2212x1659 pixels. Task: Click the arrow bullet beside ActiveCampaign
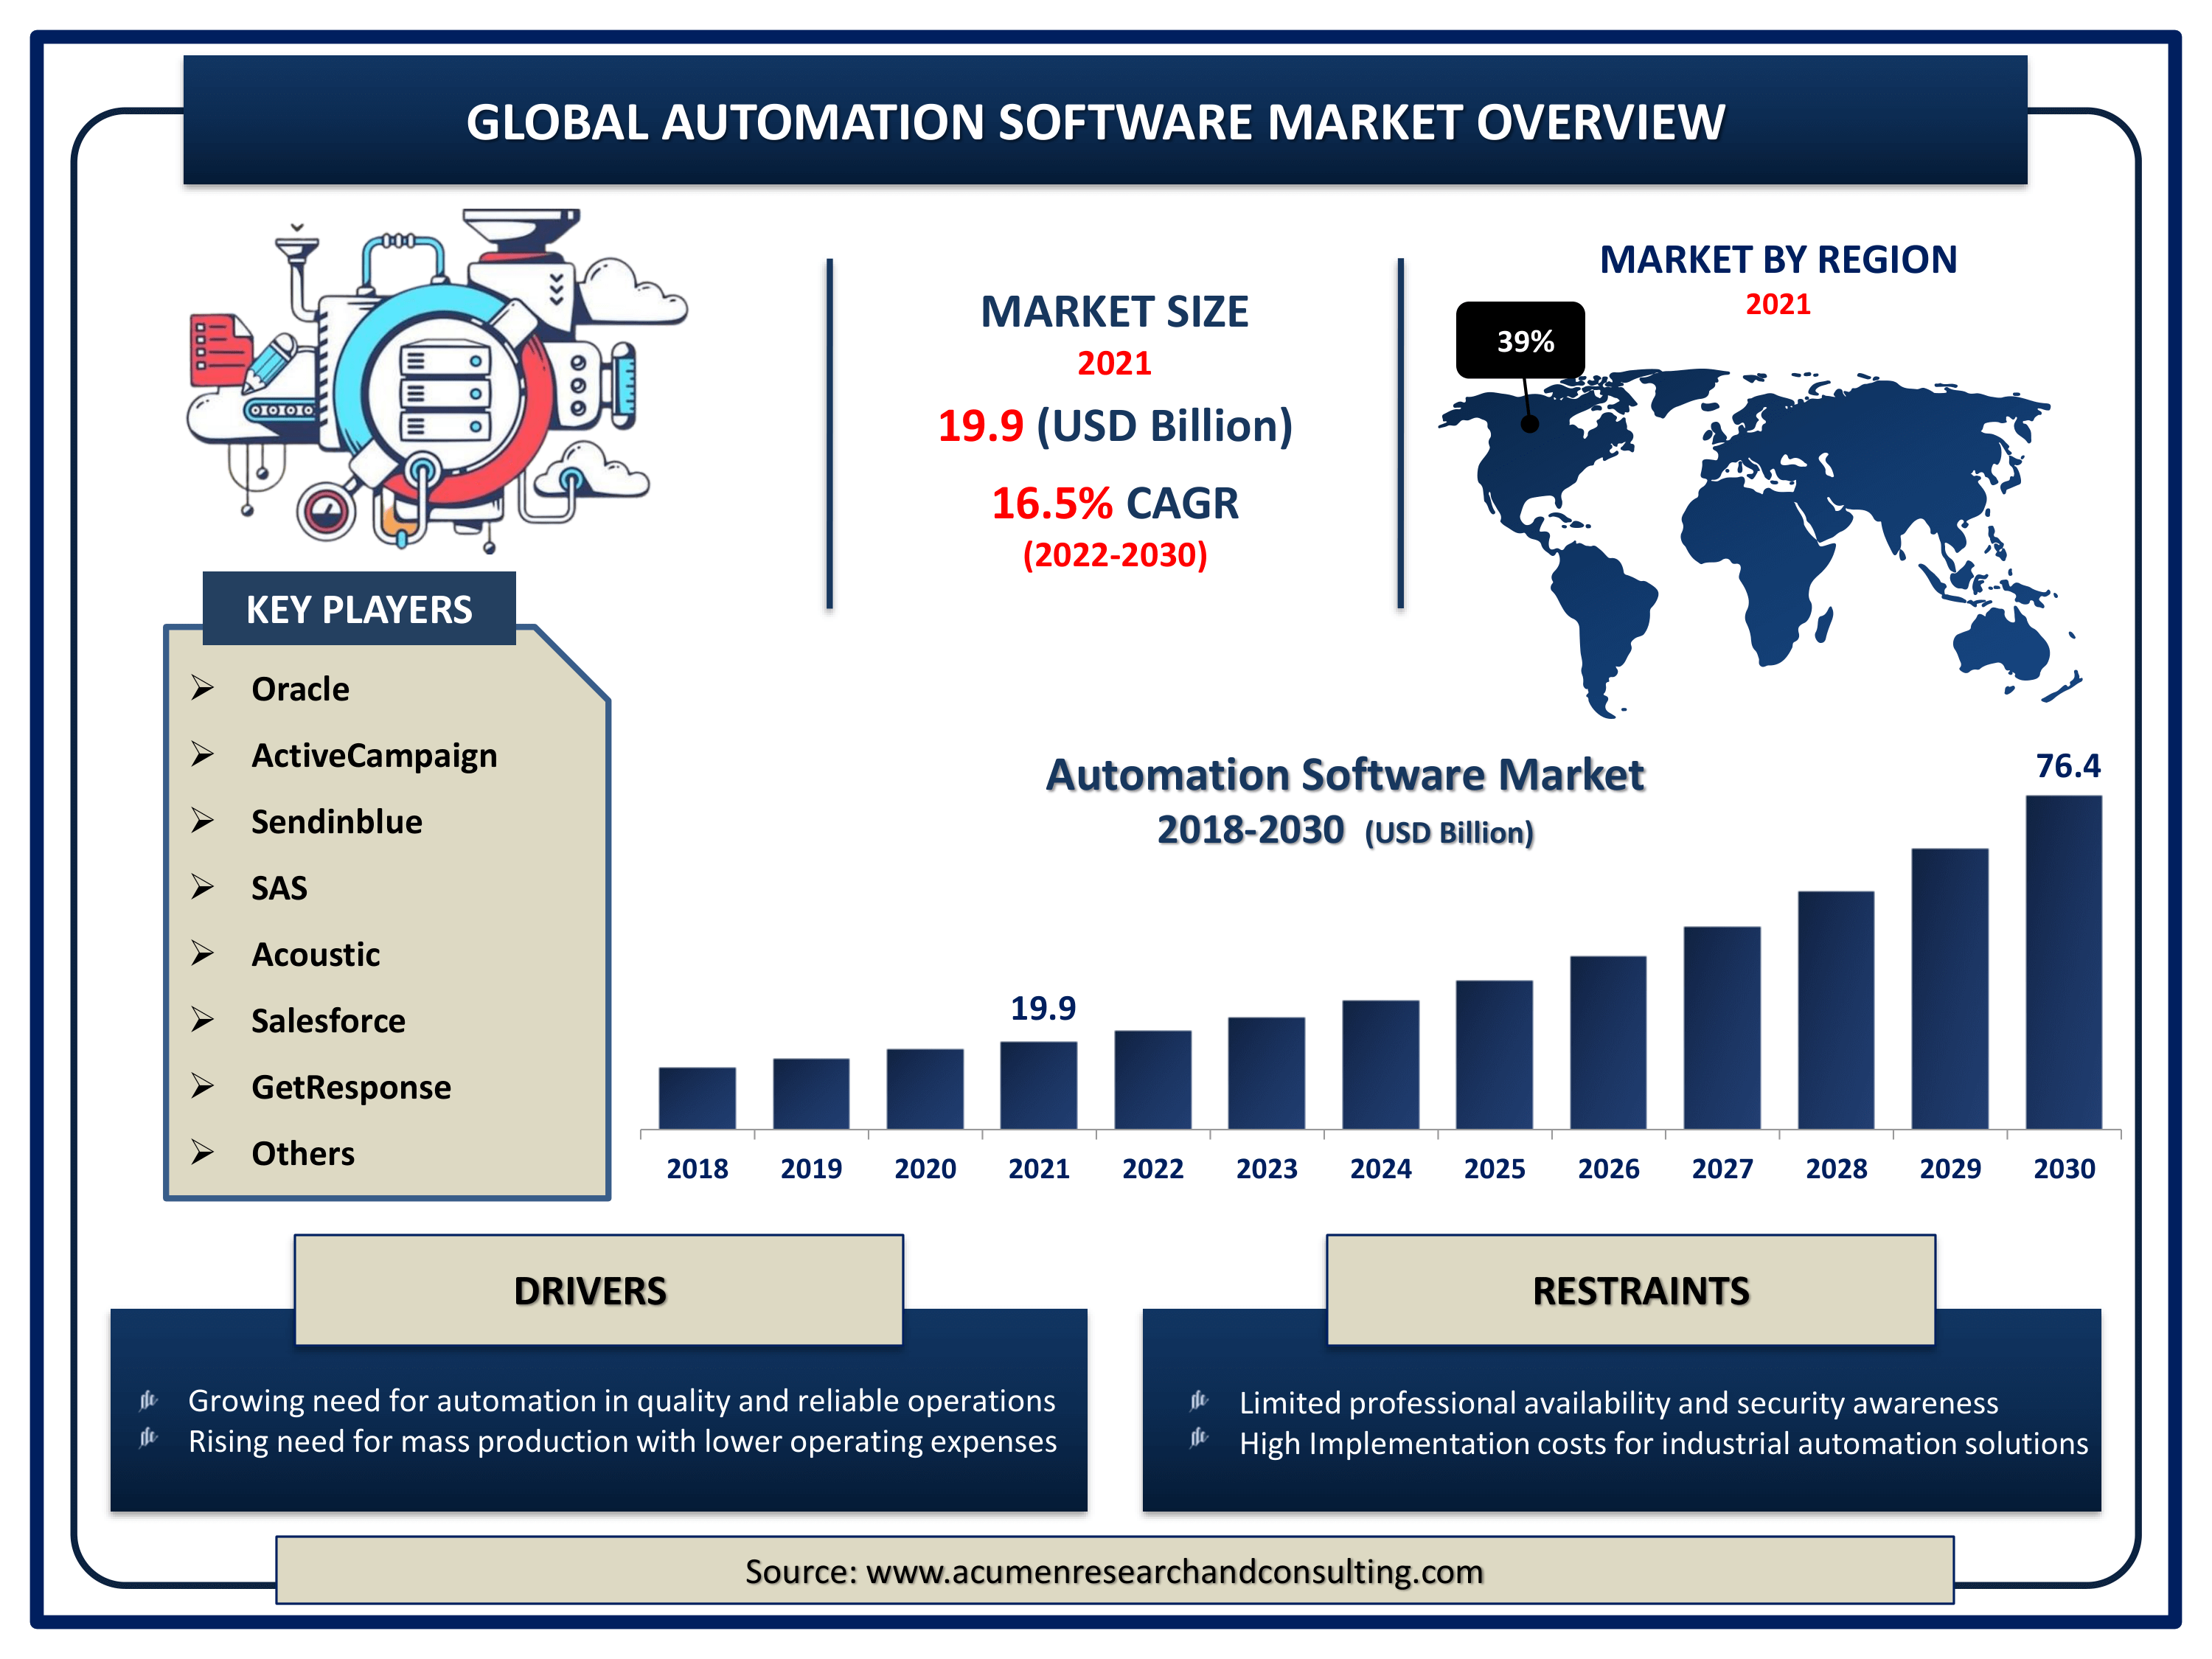click(x=203, y=754)
